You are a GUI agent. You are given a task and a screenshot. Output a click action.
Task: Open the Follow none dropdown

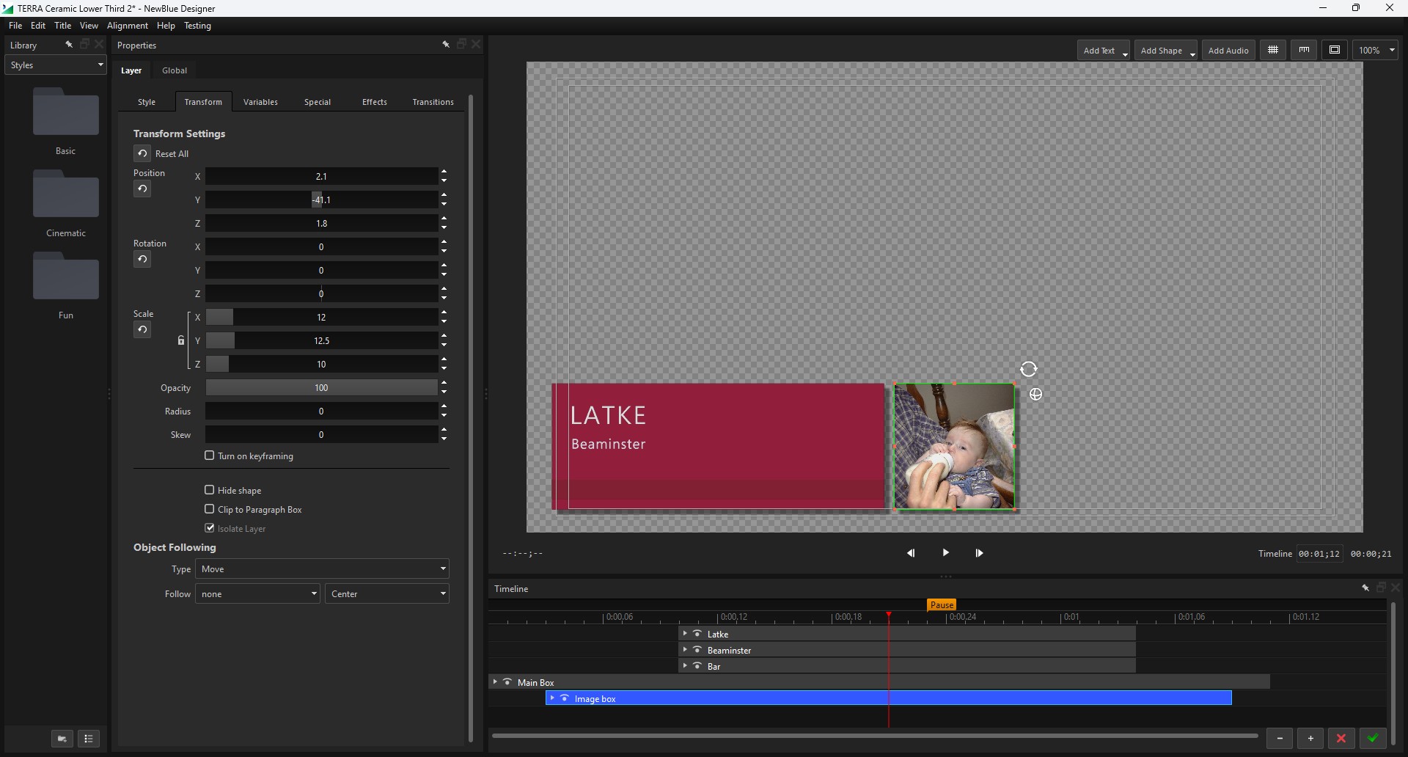tap(257, 594)
